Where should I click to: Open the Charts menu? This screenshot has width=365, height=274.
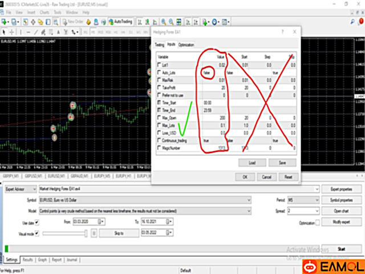(44, 13)
